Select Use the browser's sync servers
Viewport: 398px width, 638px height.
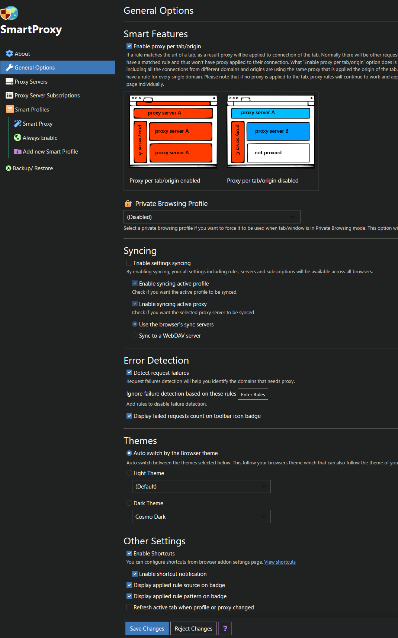(135, 324)
